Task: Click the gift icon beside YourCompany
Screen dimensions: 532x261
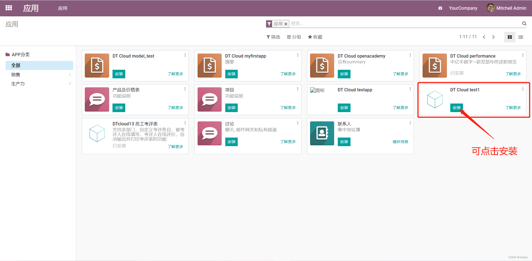Action: click(x=440, y=8)
